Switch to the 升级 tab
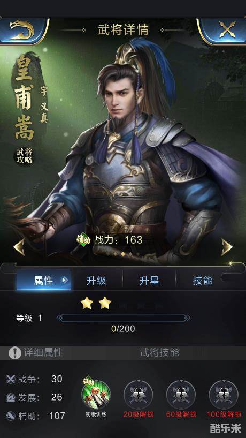The width and height of the screenshot is (246, 438). [96, 281]
